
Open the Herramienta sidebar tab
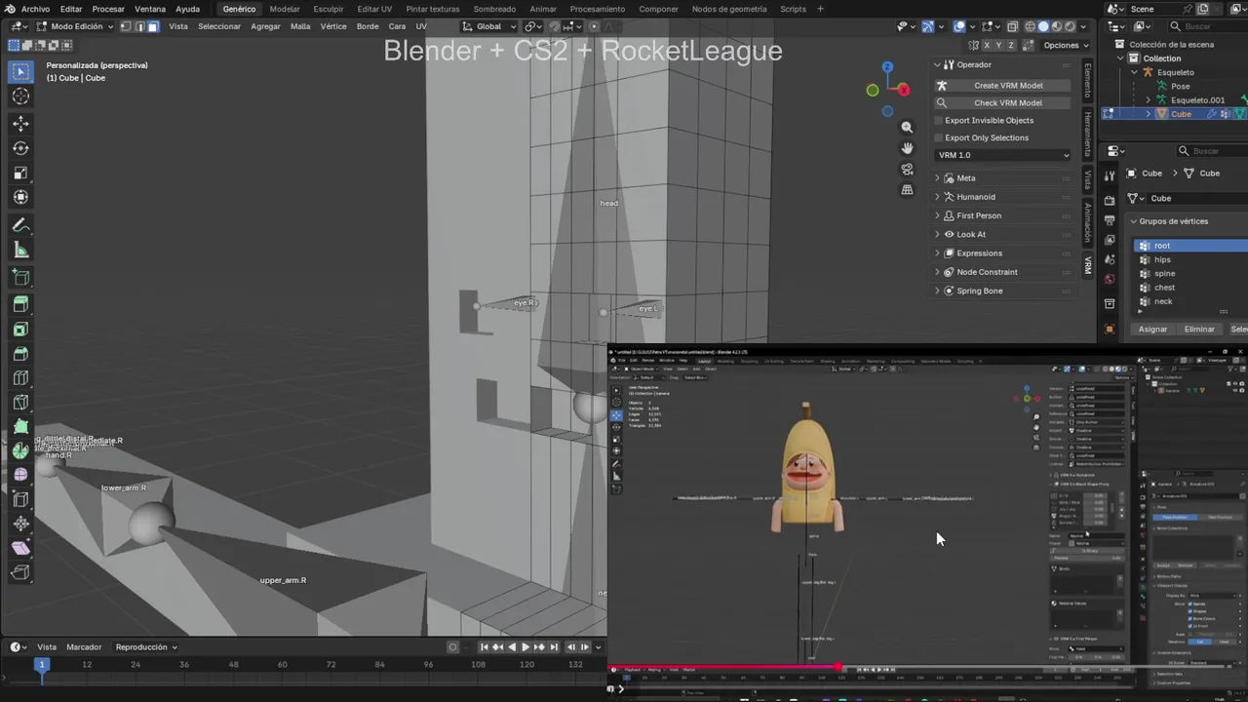pos(1088,136)
